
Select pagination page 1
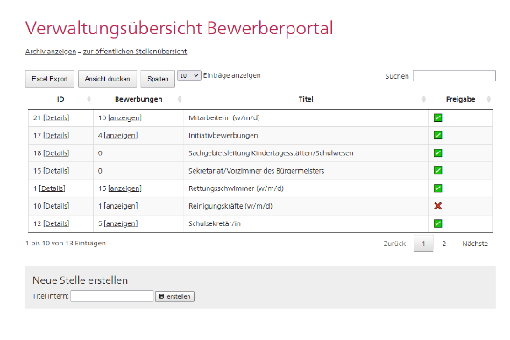point(423,244)
